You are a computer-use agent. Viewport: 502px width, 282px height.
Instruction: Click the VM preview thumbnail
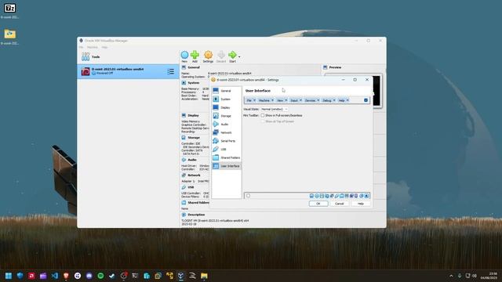[x=376, y=91]
